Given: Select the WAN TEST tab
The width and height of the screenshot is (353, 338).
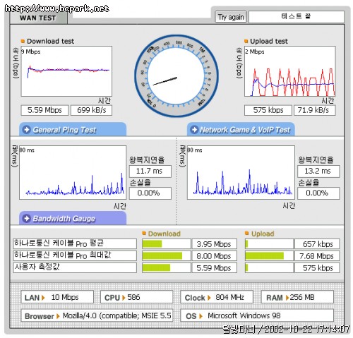Looking at the screenshot, I should 38,18.
